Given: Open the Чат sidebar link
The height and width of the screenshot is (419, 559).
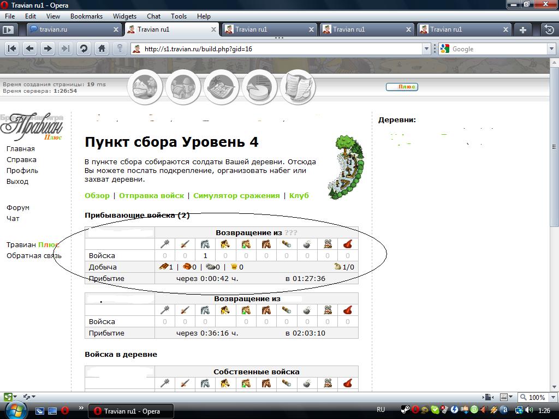Looking at the screenshot, I should [x=13, y=218].
